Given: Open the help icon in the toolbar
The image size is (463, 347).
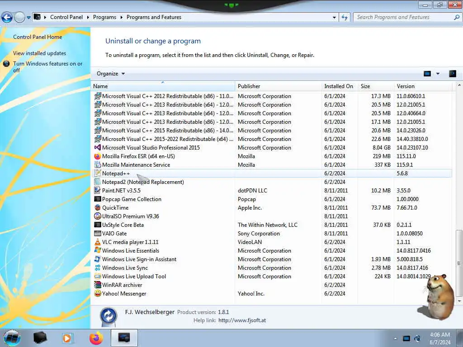Looking at the screenshot, I should pos(452,74).
